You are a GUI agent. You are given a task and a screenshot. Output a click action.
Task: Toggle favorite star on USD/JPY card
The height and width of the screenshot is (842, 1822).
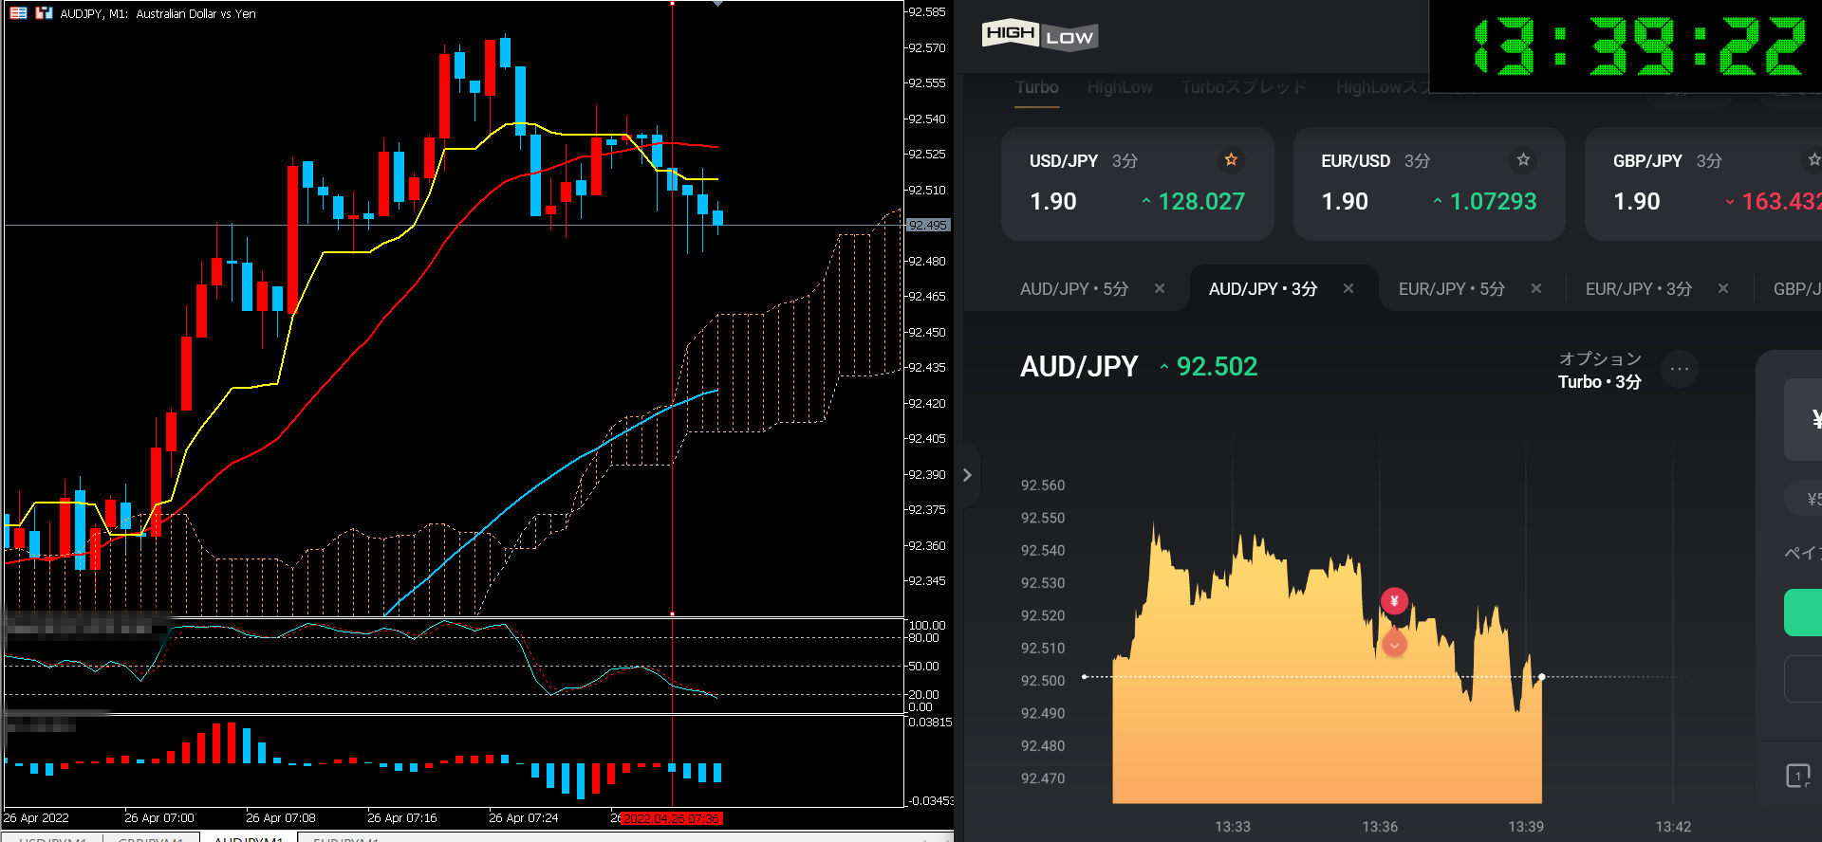click(x=1231, y=159)
